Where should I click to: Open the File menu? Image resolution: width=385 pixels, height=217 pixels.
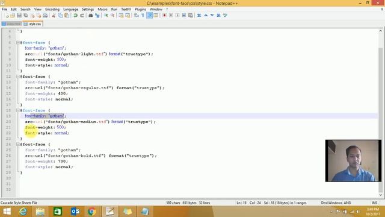click(4, 10)
